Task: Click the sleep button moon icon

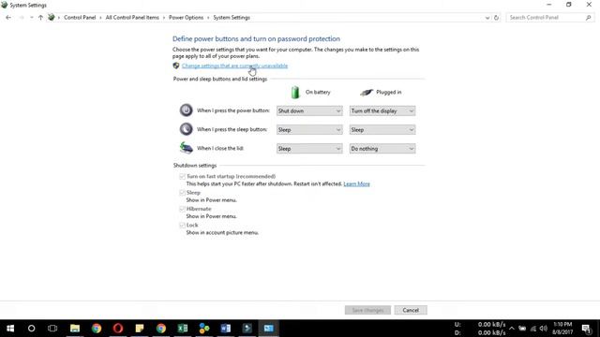Action: (x=186, y=129)
